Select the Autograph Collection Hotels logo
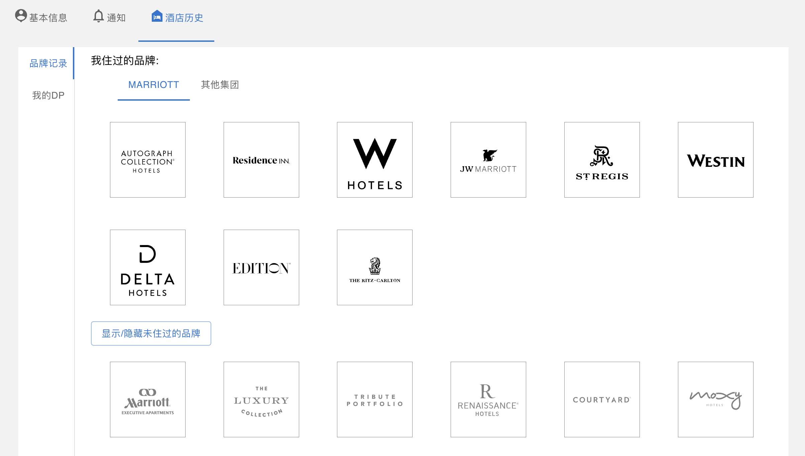 point(148,160)
